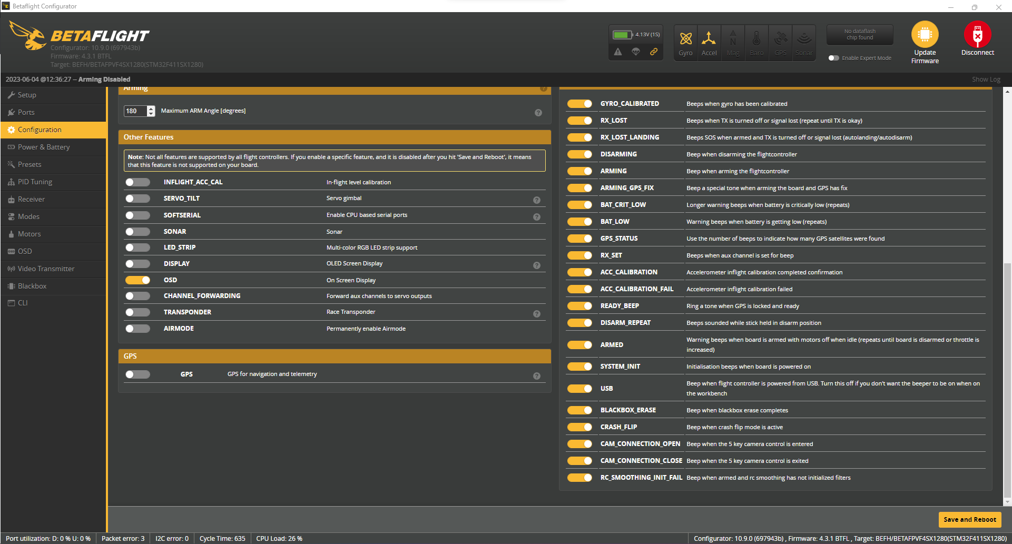Click the Update Firmware chip icon
This screenshot has height=544, width=1012.
925,35
